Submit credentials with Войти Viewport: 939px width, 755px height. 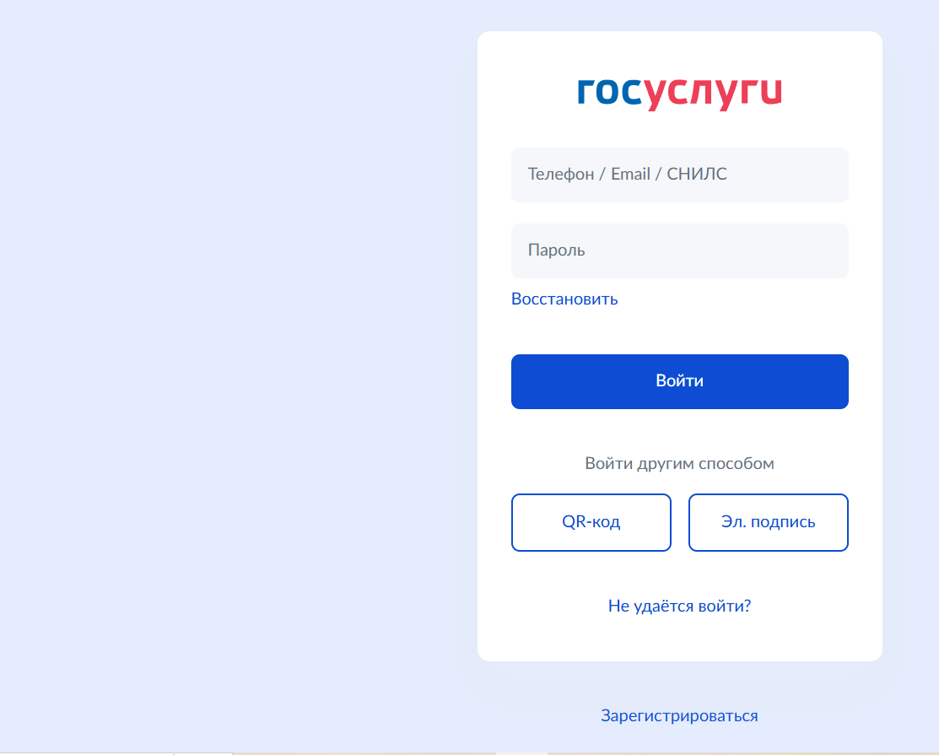679,381
